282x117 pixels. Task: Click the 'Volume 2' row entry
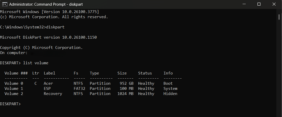12,94
